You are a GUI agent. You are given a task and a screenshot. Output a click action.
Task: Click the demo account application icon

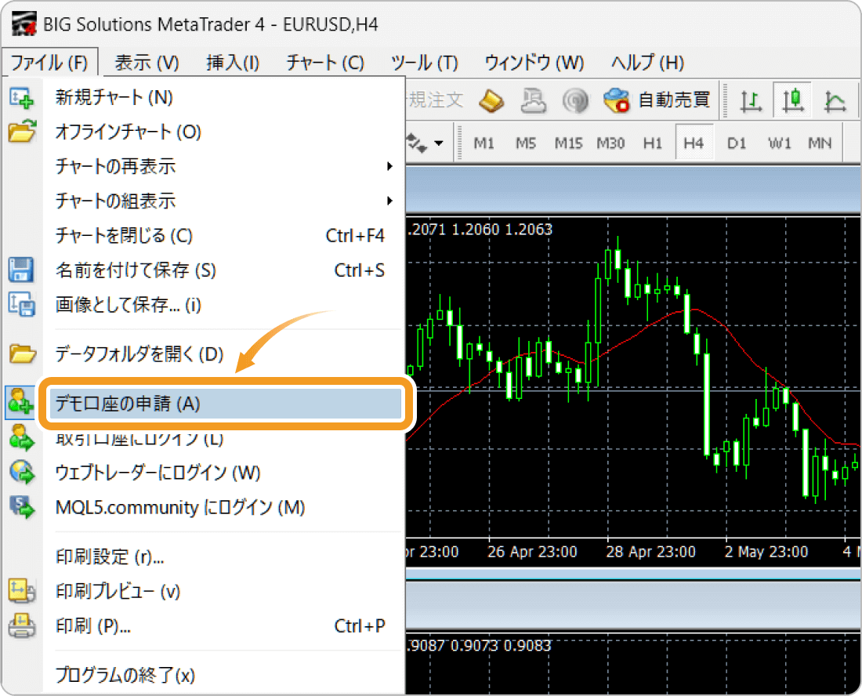point(20,403)
